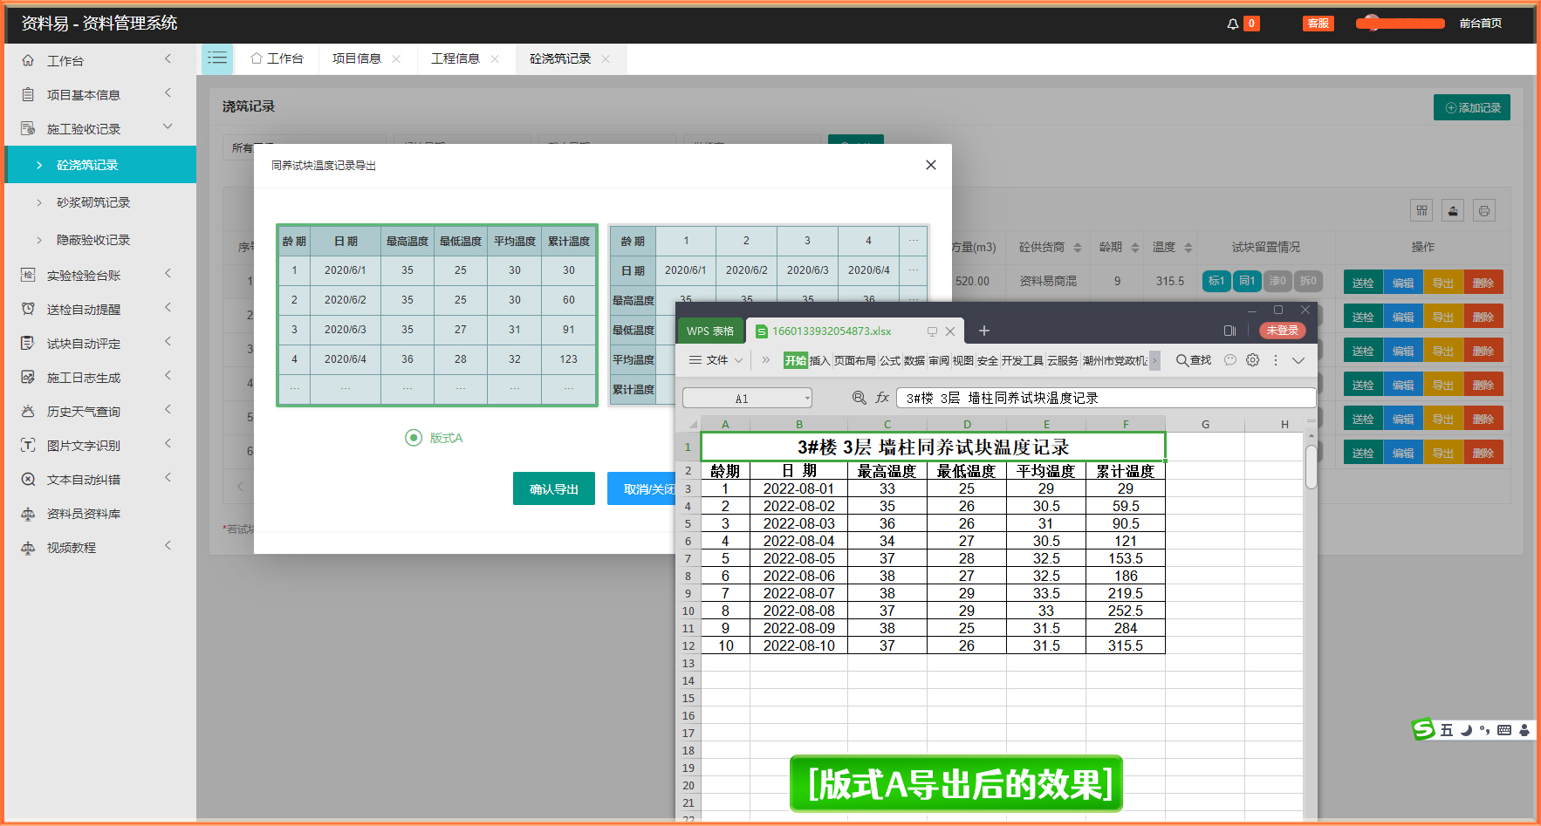Open the WPS cell name box dropdown

pos(807,399)
